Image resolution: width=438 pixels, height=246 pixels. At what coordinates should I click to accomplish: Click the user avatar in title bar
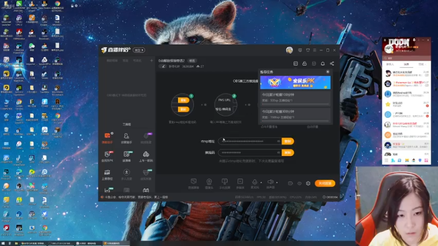coord(290,50)
